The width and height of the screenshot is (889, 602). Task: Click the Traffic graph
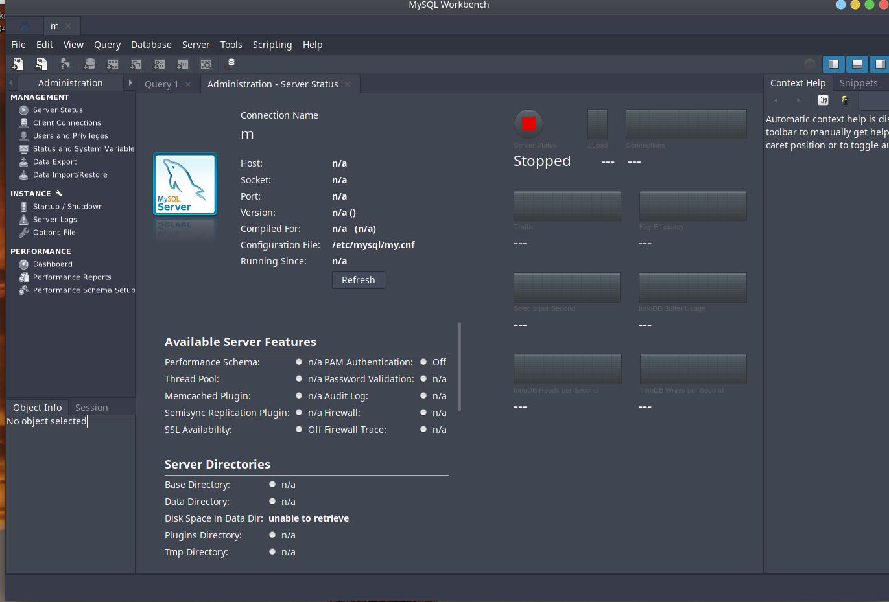coord(567,206)
